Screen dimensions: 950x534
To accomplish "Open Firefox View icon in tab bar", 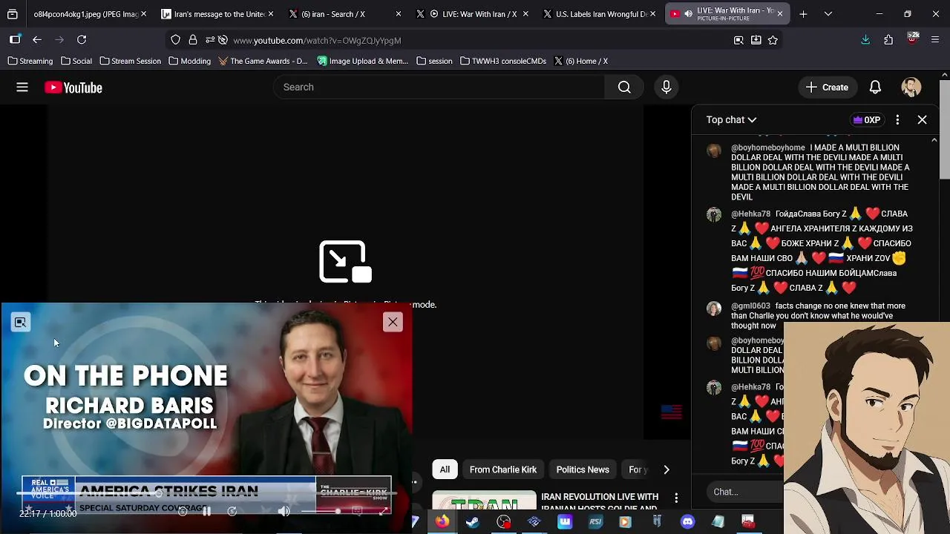I will (13, 14).
